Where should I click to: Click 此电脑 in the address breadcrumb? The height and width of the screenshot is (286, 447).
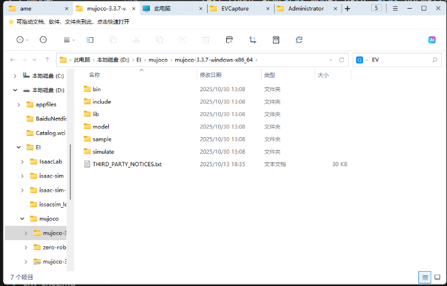pos(82,60)
